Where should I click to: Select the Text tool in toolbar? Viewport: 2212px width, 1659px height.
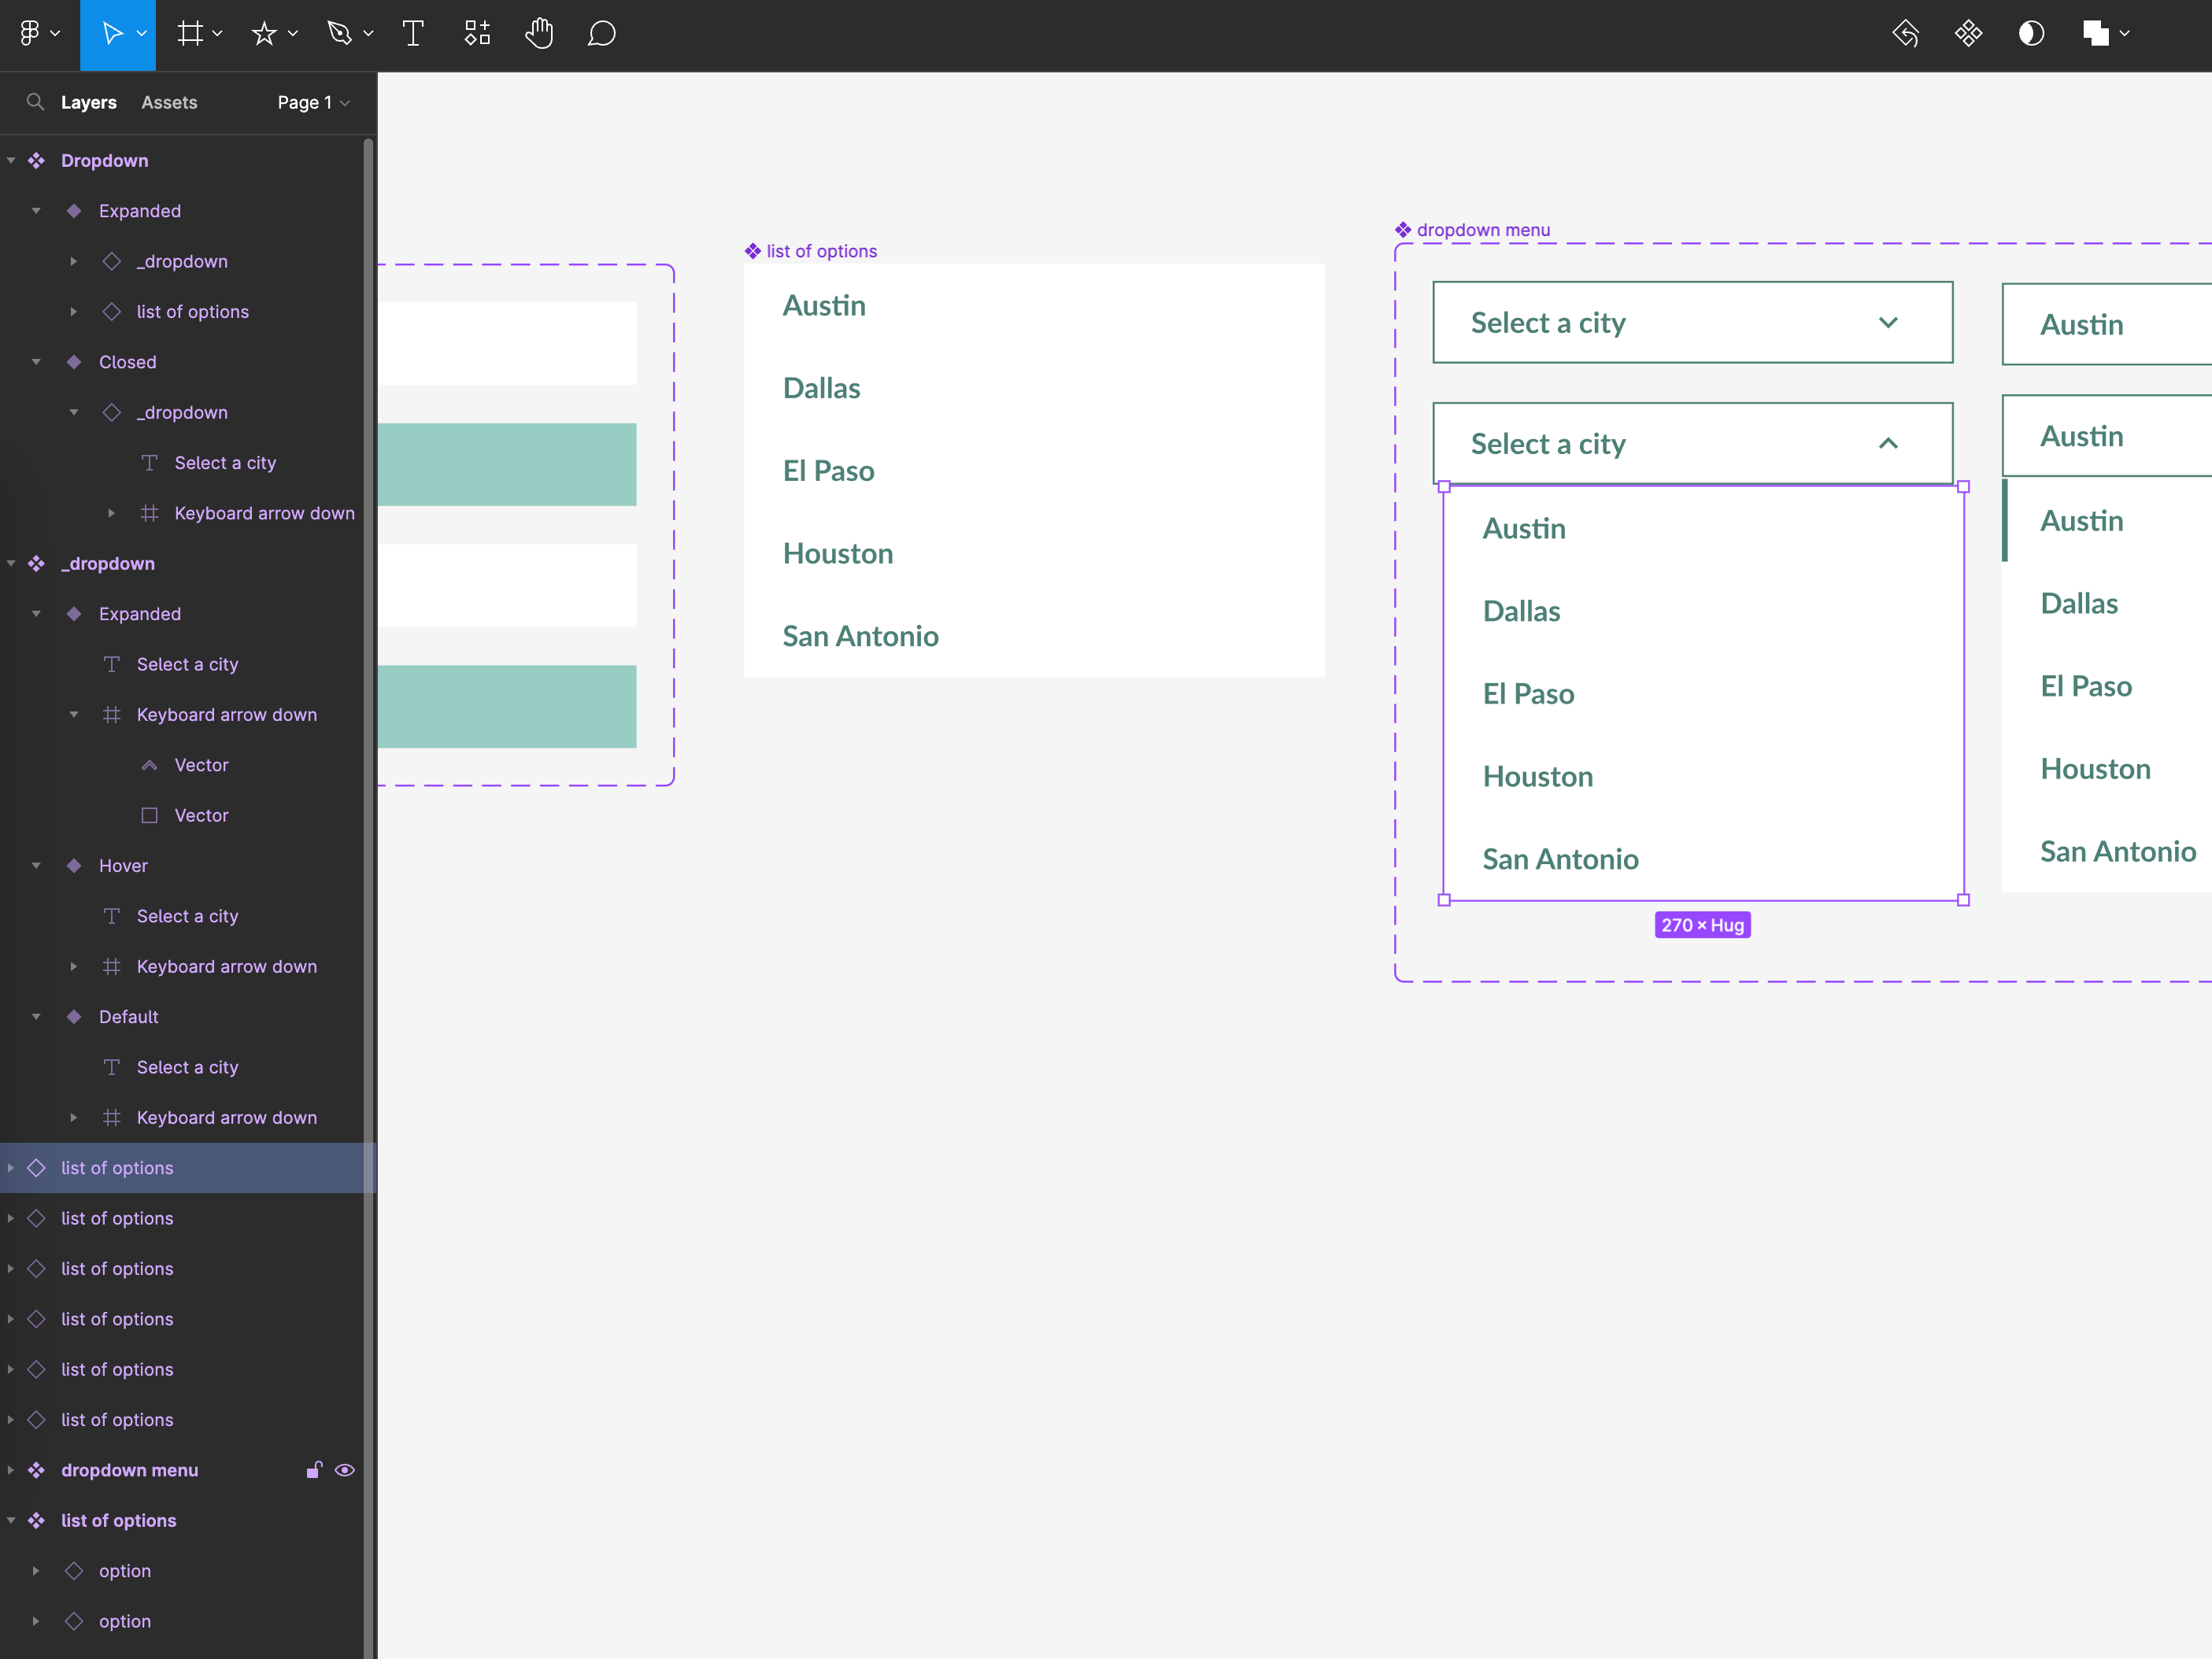click(412, 33)
